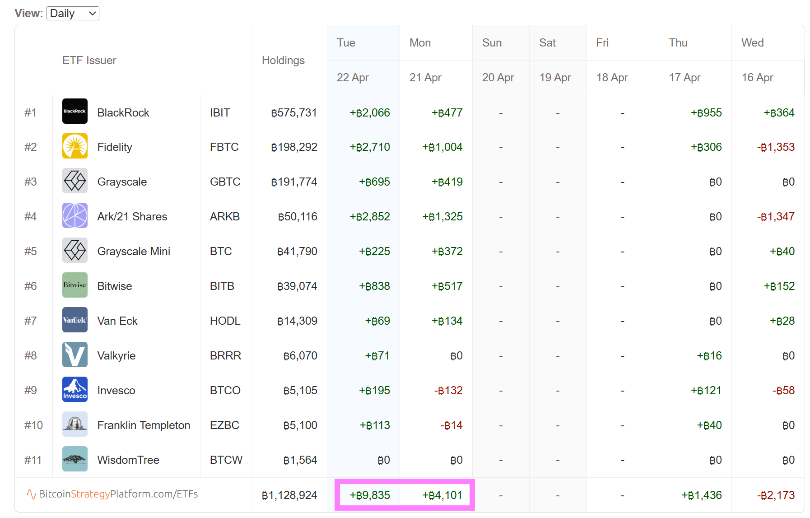The height and width of the screenshot is (518, 810).
Task: Select the Mon 21 Apr column header
Action: pyautogui.click(x=425, y=60)
